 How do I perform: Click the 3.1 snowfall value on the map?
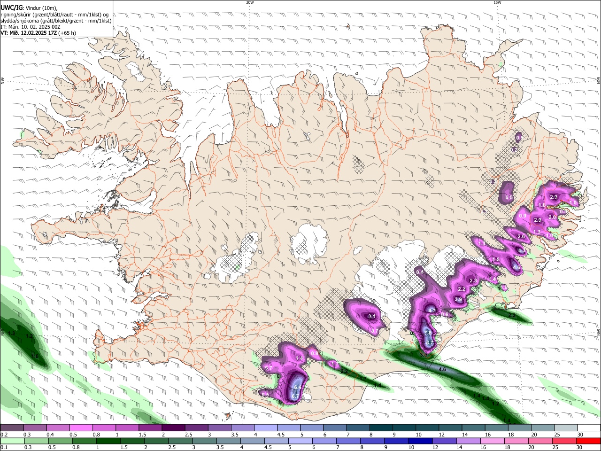[x=371, y=316]
